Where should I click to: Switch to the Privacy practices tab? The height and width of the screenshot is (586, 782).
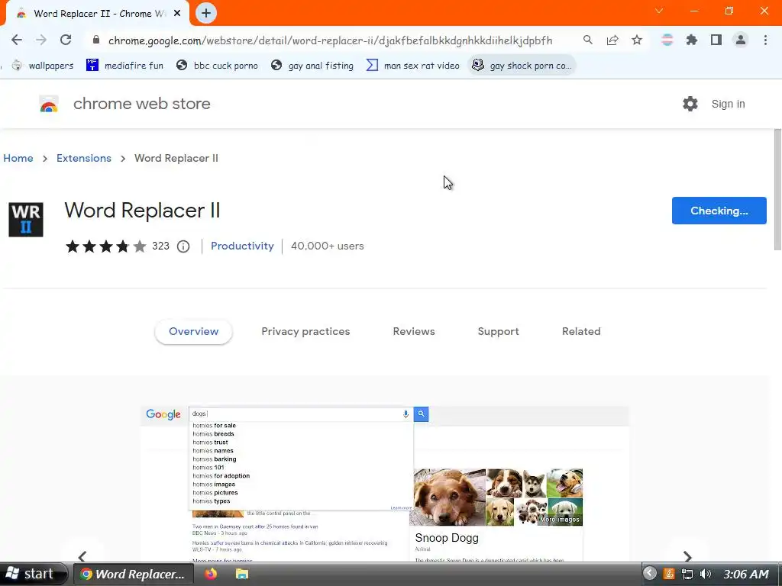[x=305, y=331]
